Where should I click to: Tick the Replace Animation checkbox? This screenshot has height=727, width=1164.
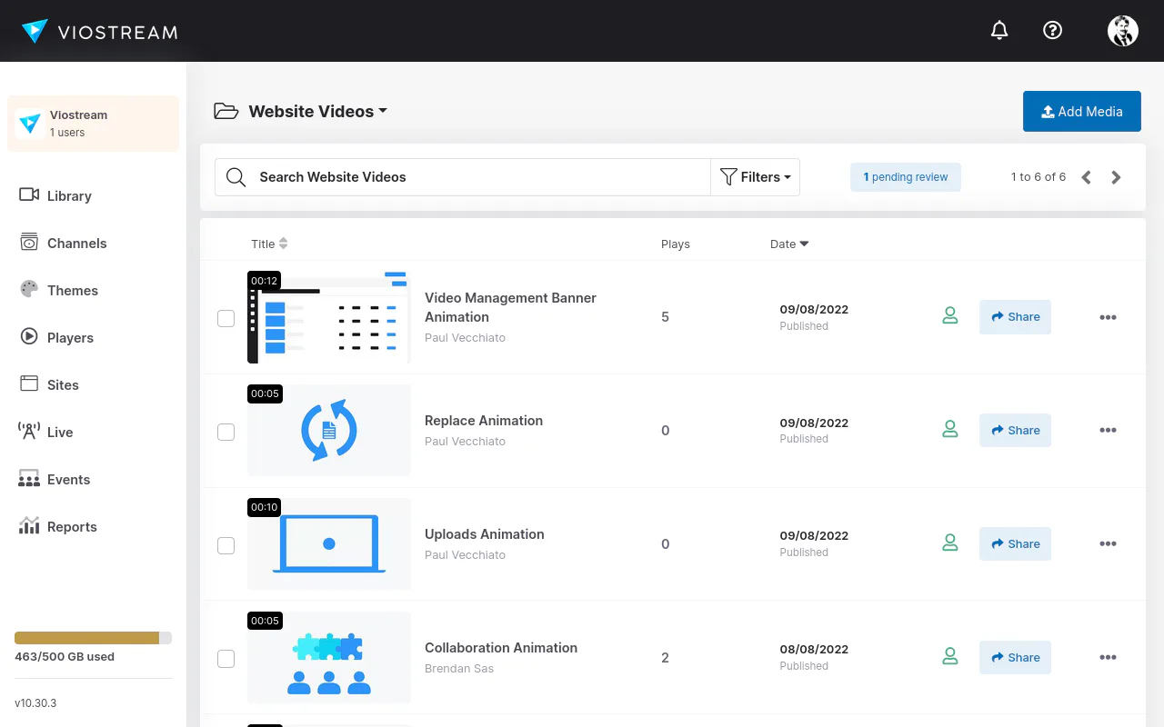coord(226,432)
